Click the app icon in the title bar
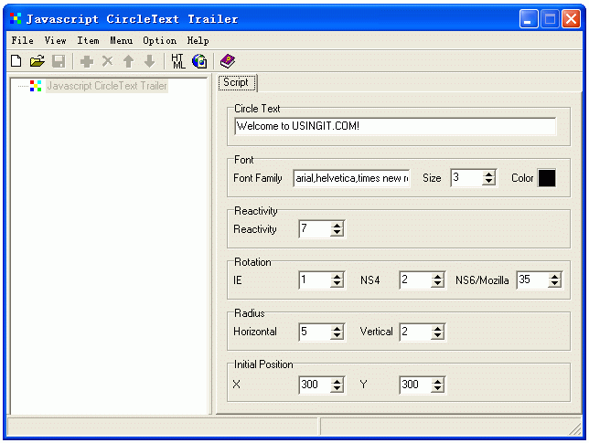The width and height of the screenshot is (589, 443). (16, 18)
